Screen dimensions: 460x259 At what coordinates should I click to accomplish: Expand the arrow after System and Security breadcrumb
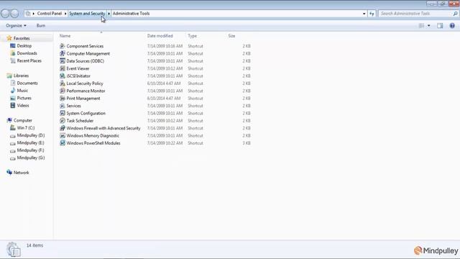tap(109, 14)
